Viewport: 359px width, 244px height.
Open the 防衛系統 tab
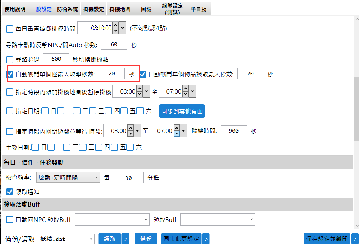[x=67, y=9]
